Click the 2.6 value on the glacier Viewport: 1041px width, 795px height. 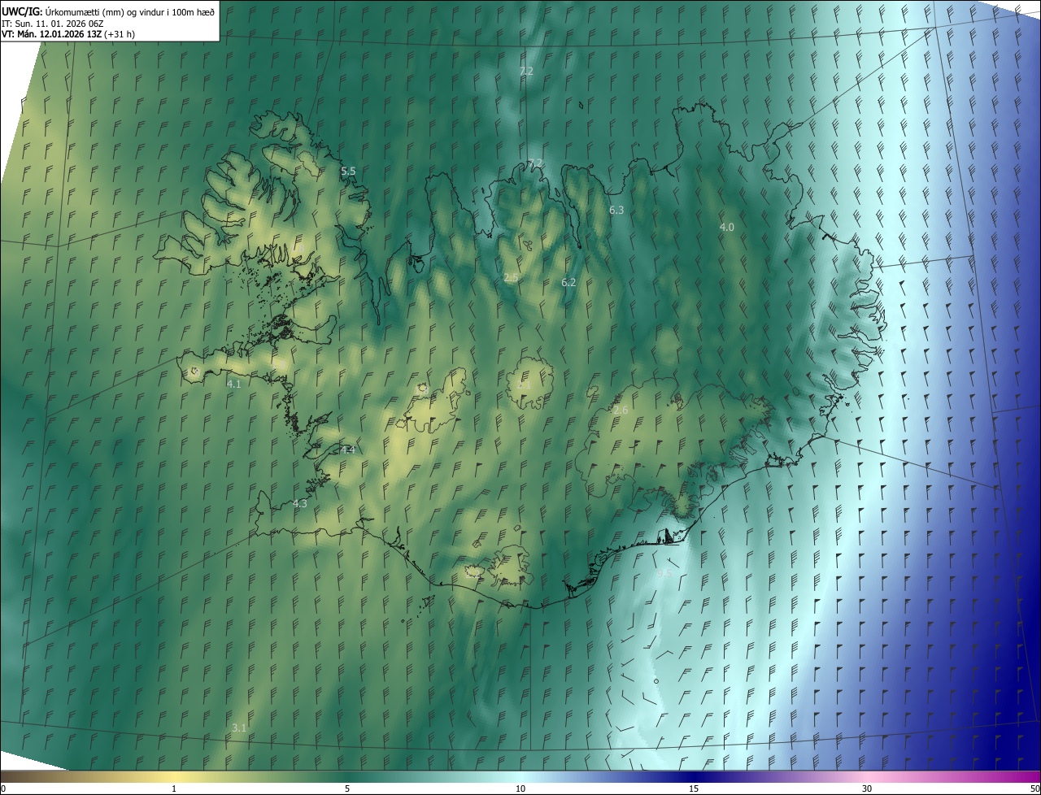[x=621, y=411]
